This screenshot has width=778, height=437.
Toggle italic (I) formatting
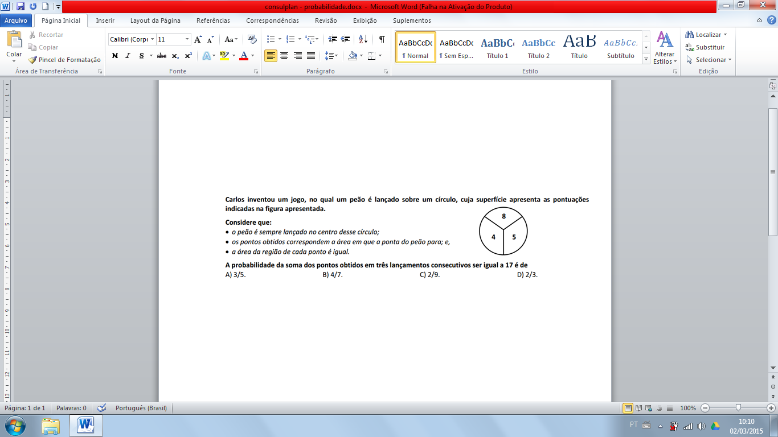point(128,56)
